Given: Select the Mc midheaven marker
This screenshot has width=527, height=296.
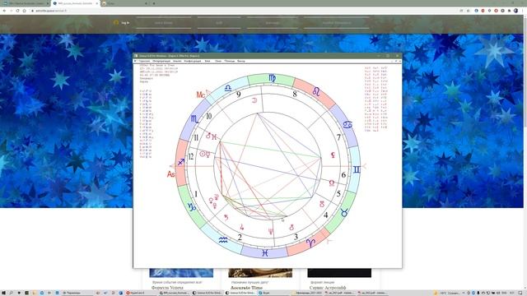Looking at the screenshot, I should point(201,95).
